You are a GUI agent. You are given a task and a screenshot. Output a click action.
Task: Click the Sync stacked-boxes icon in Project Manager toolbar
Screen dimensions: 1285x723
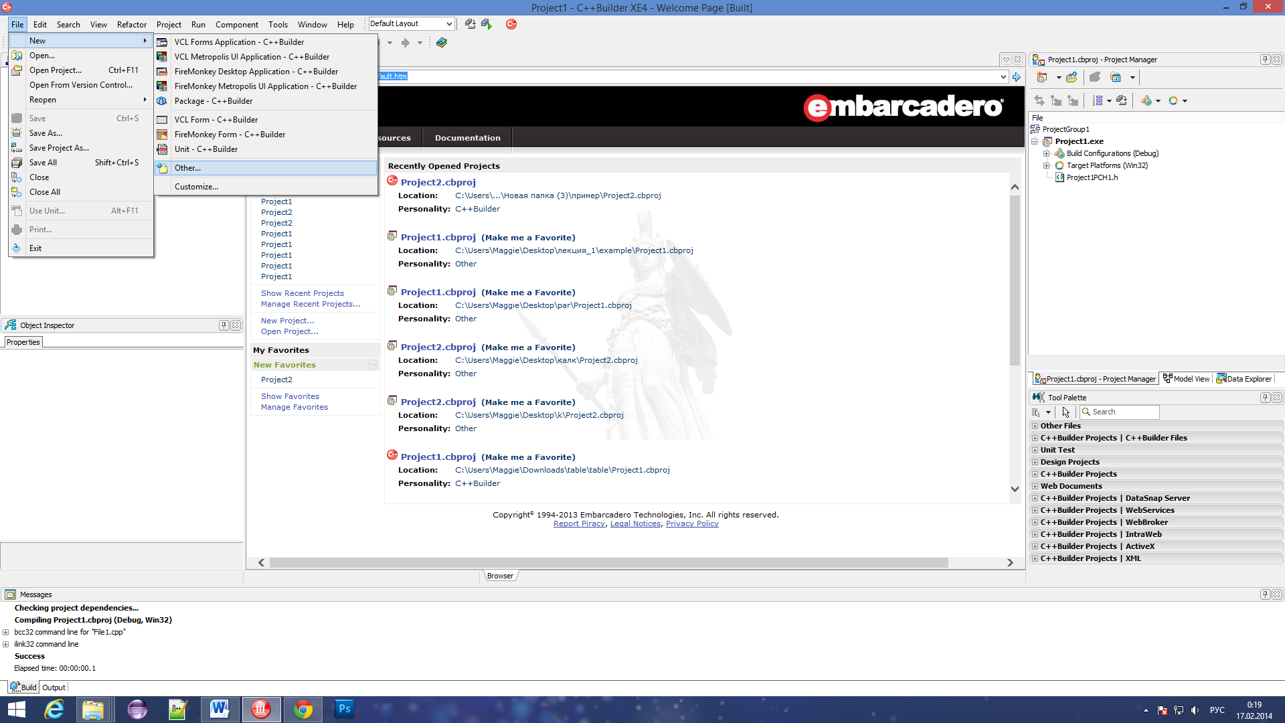pyautogui.click(x=1122, y=101)
